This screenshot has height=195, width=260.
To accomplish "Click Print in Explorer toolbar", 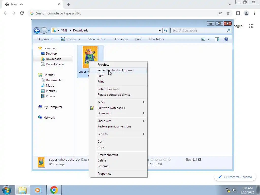I will [x=138, y=39].
